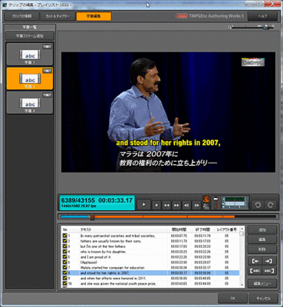Click the timeline seek bar handle

tap(93, 217)
